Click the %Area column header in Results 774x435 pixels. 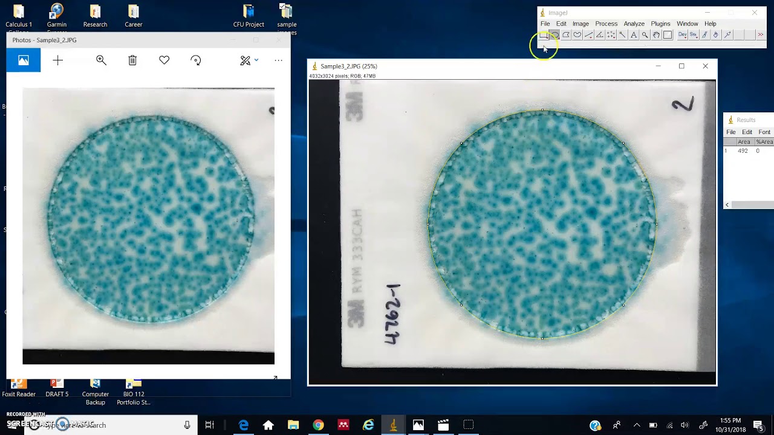point(764,142)
